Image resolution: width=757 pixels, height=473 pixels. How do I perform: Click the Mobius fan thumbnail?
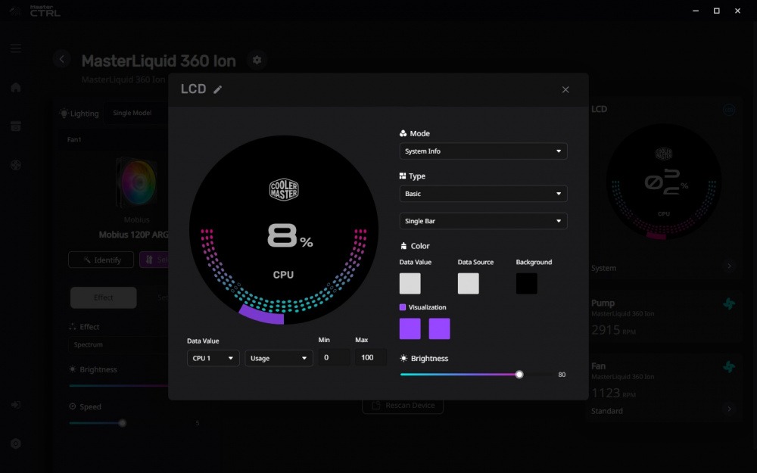pyautogui.click(x=136, y=182)
